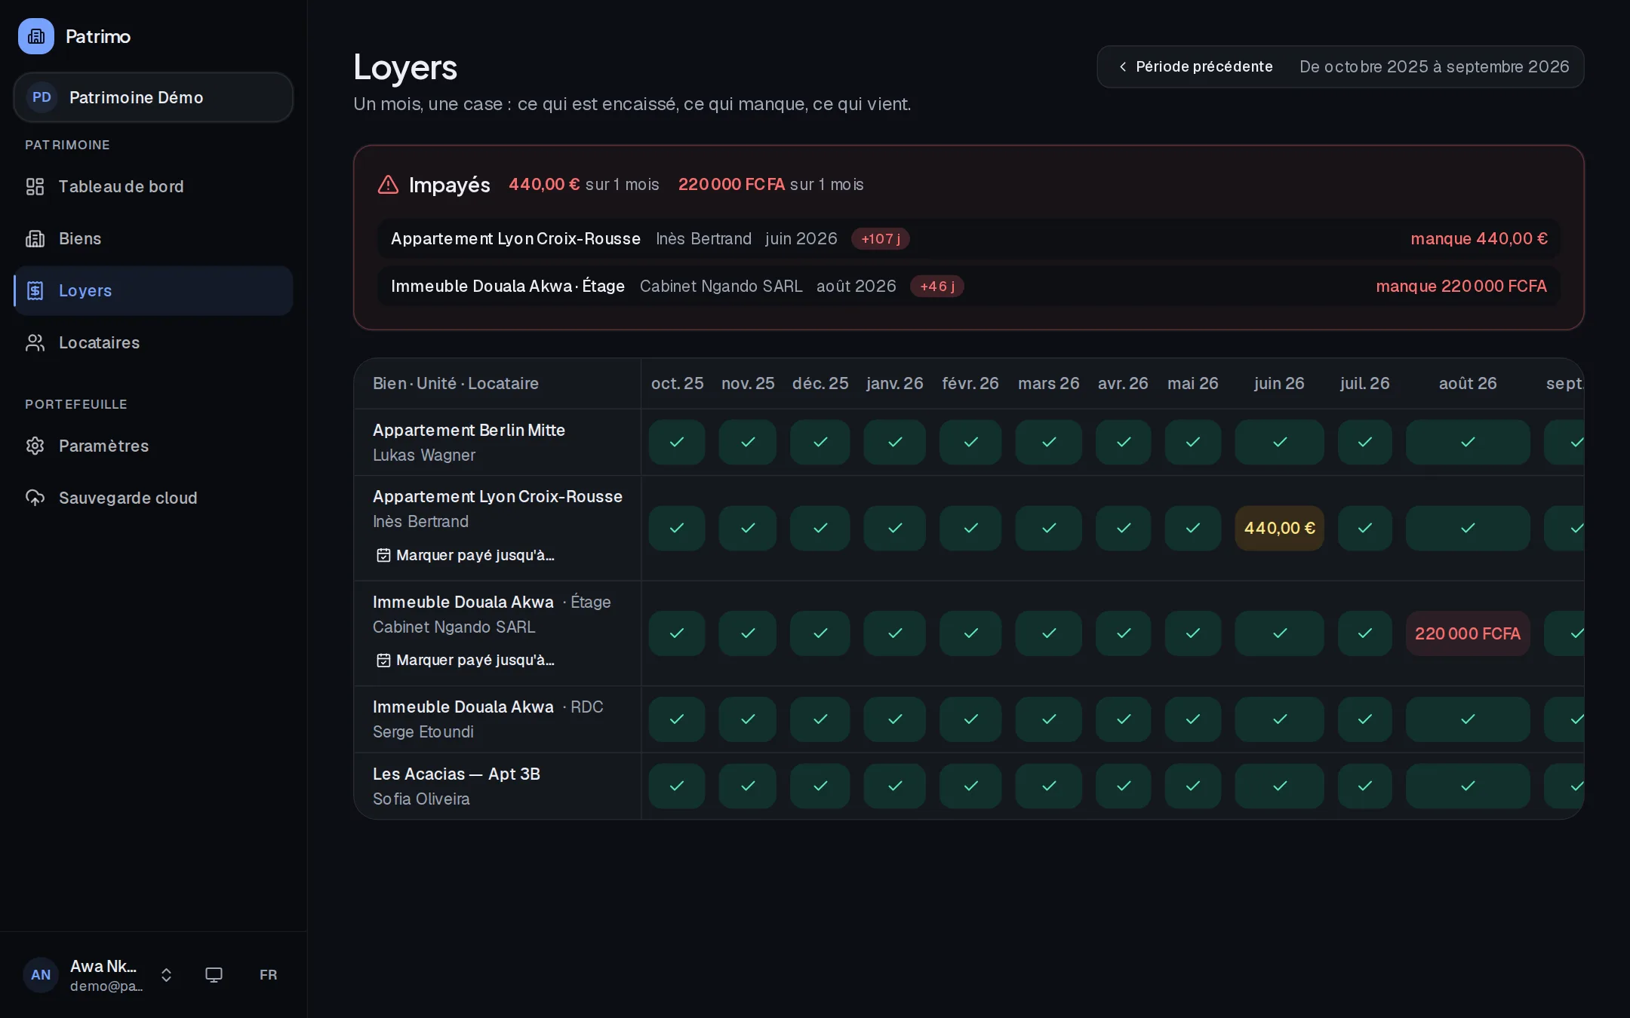
Task: Open Sauvegarde cloud upload icon
Action: tap(35, 498)
